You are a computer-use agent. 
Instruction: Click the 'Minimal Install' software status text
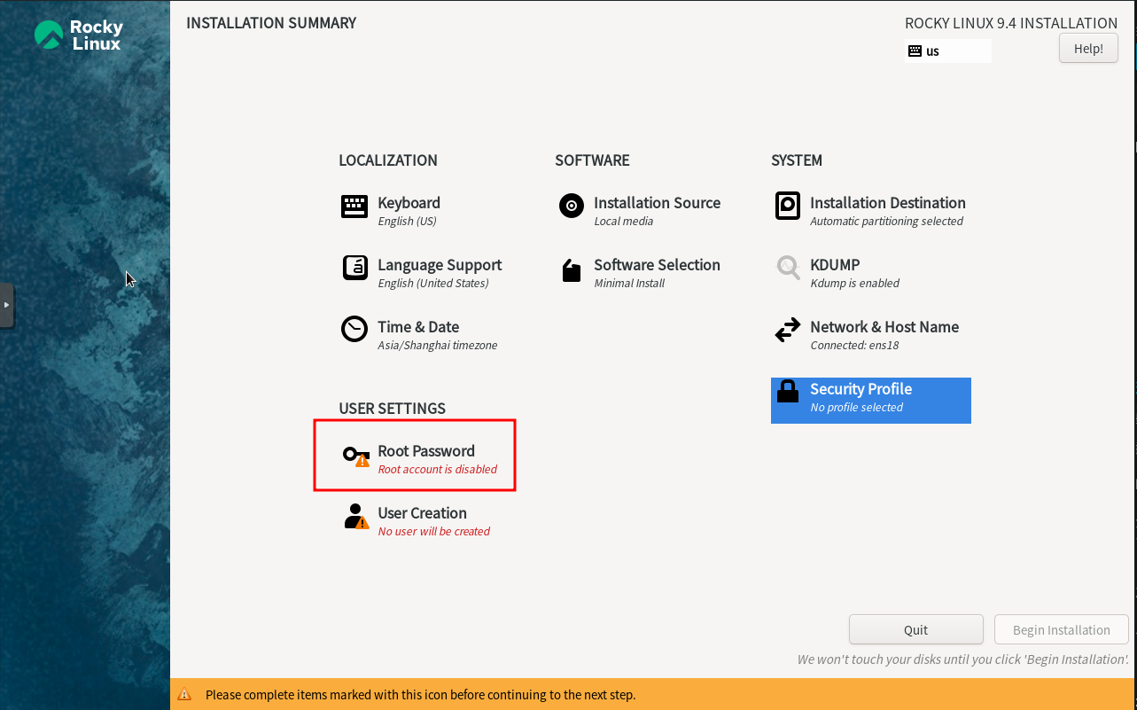coord(629,284)
